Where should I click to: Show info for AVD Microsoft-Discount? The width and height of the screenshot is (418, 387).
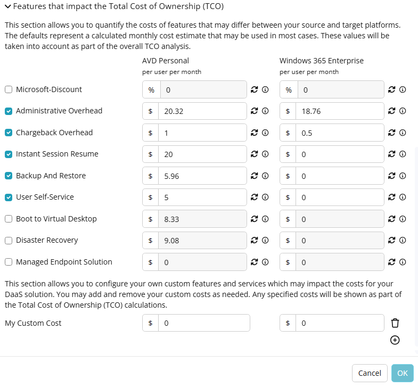tap(265, 89)
